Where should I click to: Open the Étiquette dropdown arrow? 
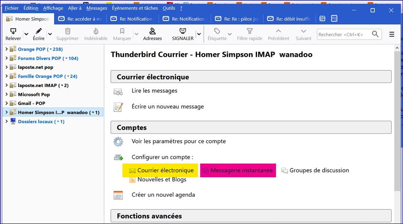(x=230, y=34)
